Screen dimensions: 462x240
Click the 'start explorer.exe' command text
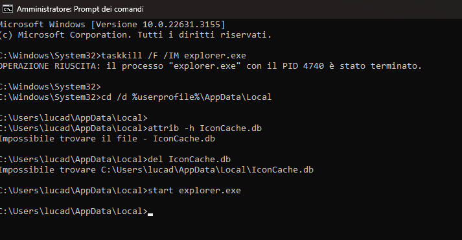194,191
